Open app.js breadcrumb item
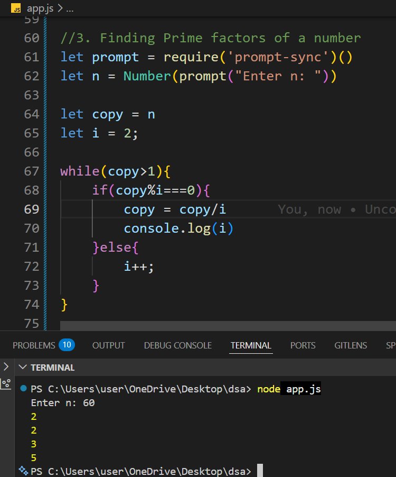This screenshot has width=396, height=477. tap(40, 8)
